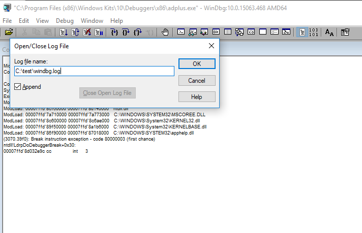Image resolution: width=362 pixels, height=233 pixels.
Task: Click Cancel in the log file dialog
Action: [x=197, y=81]
